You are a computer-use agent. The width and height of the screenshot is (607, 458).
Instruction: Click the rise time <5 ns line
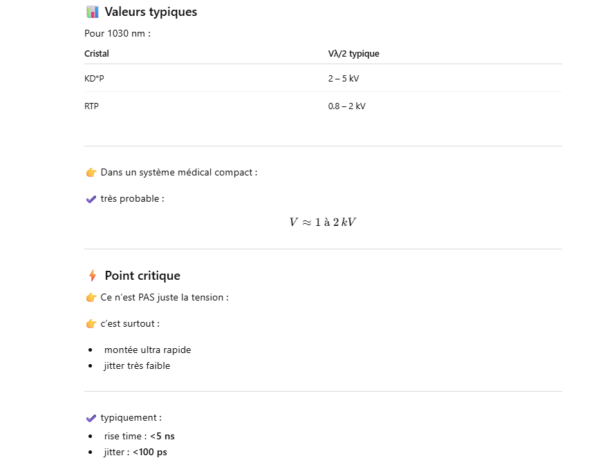tap(139, 437)
